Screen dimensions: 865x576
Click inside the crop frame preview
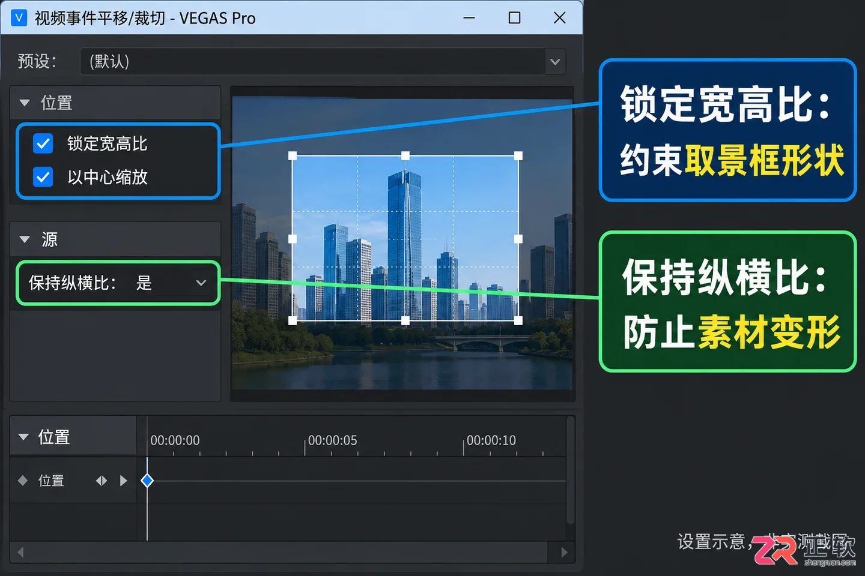click(x=405, y=238)
